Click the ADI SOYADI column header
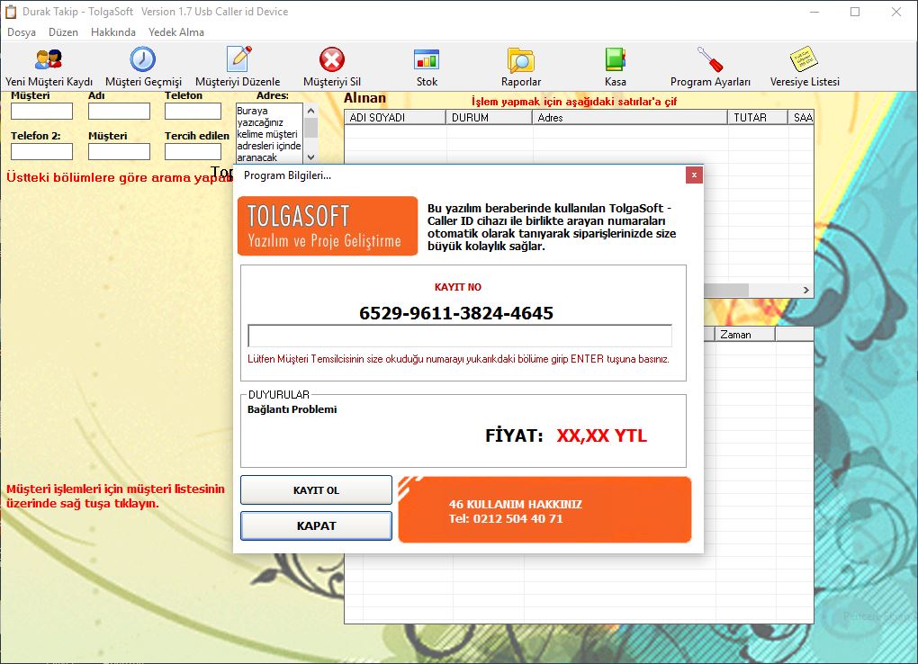Viewport: 918px width, 664px height. pos(395,118)
